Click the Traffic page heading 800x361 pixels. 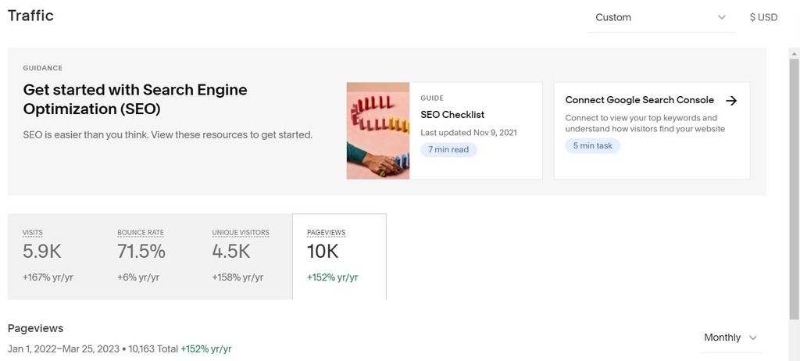pos(30,16)
